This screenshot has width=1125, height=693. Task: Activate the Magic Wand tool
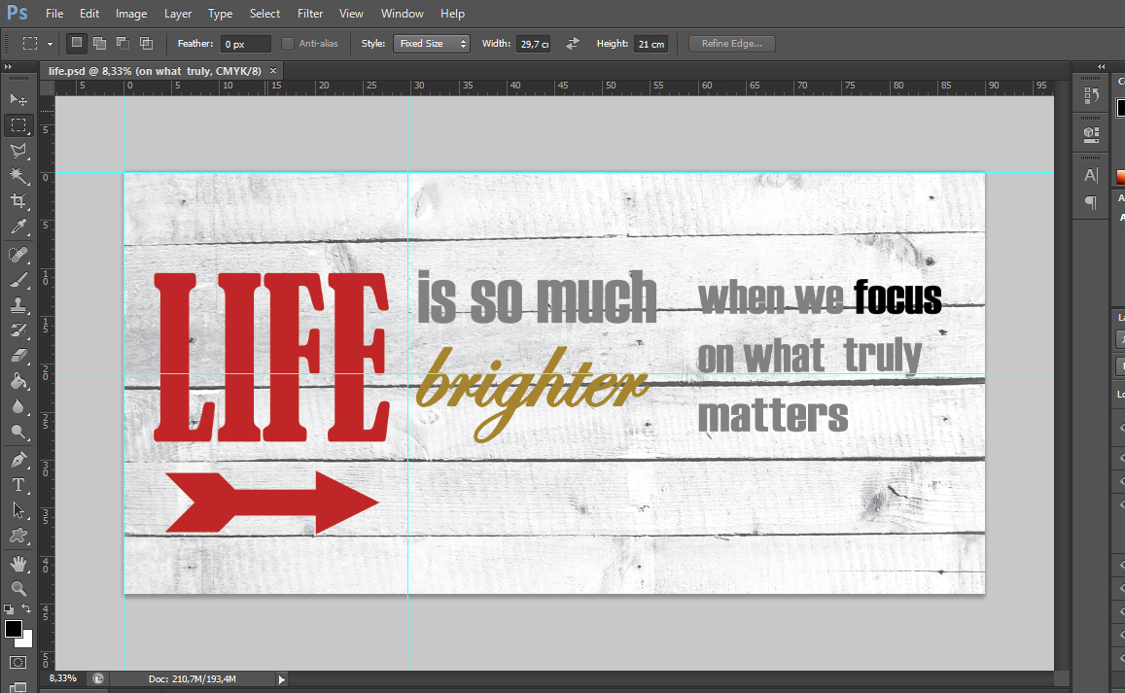[x=18, y=176]
